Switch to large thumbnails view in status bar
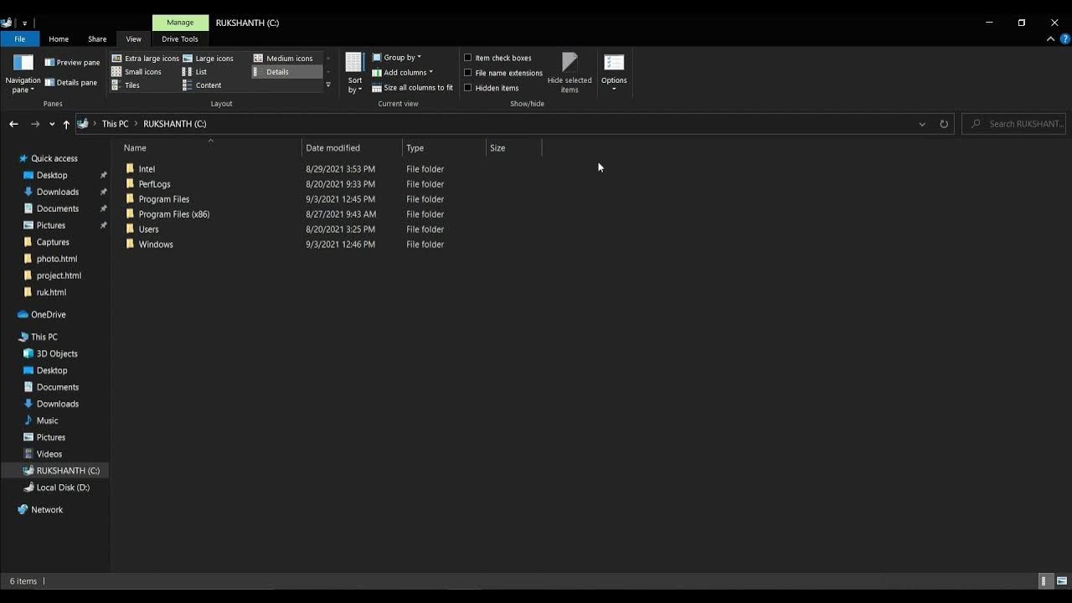 point(1062,580)
